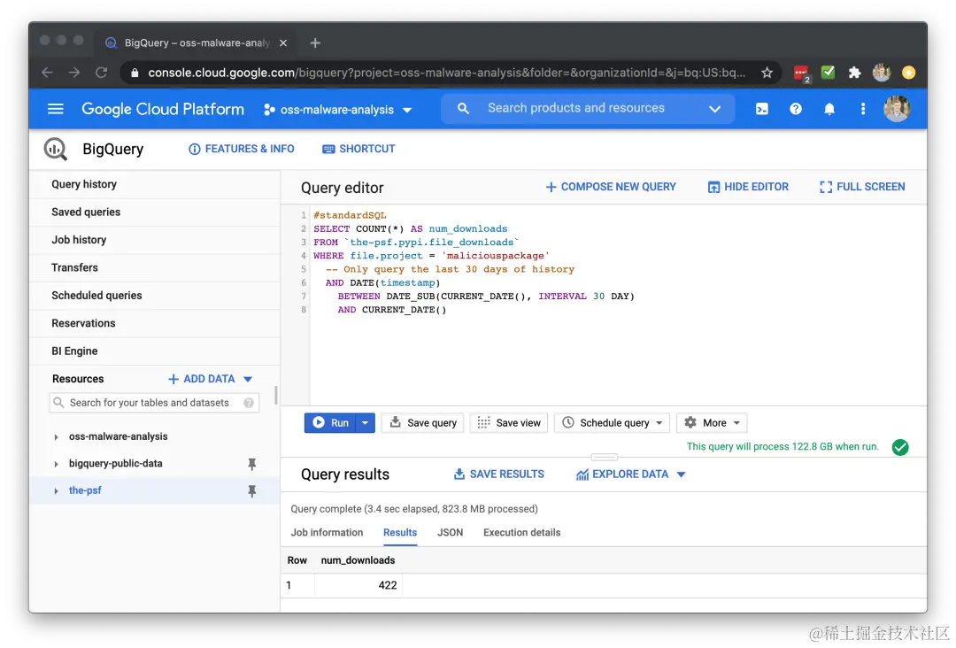This screenshot has width=956, height=648.
Task: Click the Save query button
Action: pos(423,423)
